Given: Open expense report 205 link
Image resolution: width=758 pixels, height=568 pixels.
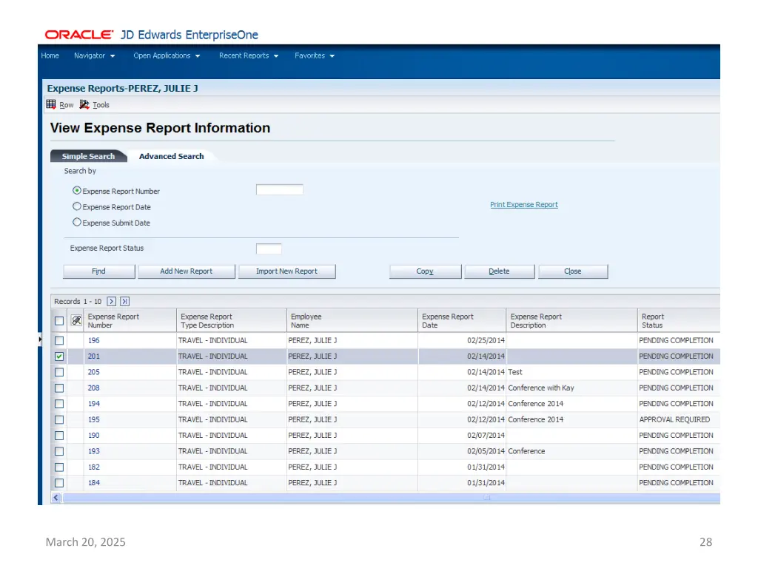Looking at the screenshot, I should [94, 373].
